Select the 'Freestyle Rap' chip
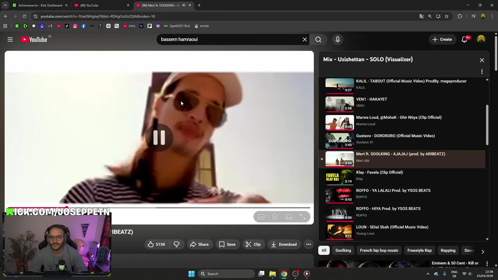This screenshot has width=498, height=280. (x=419, y=250)
